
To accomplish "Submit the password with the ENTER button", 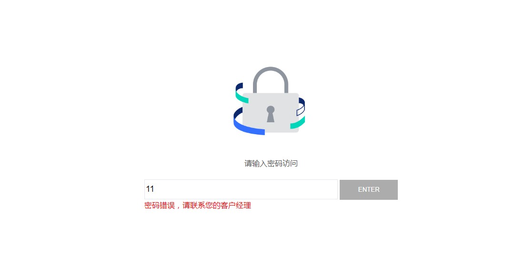I will (369, 189).
